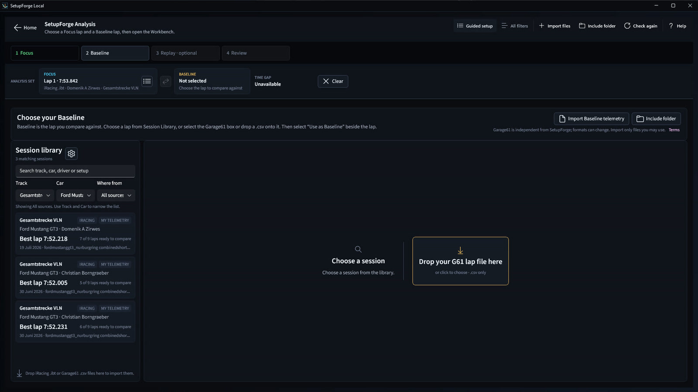Expand the Car dropdown
Screen dimensions: 698x392
click(75, 195)
